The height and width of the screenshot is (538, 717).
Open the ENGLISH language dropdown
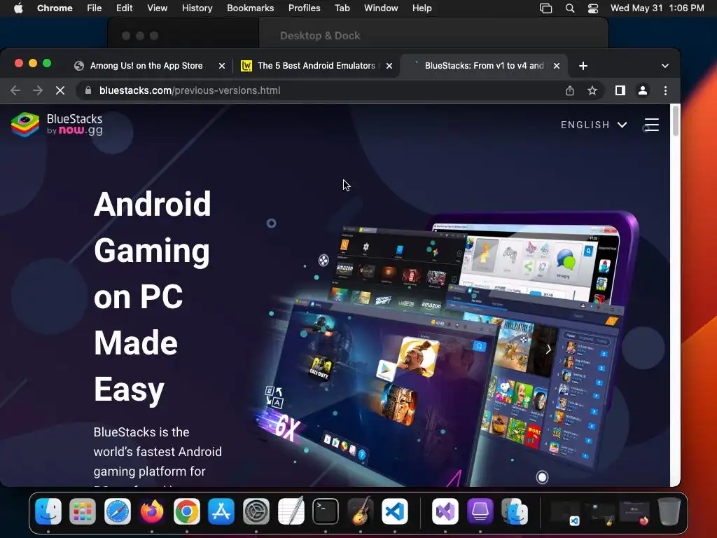tap(594, 125)
